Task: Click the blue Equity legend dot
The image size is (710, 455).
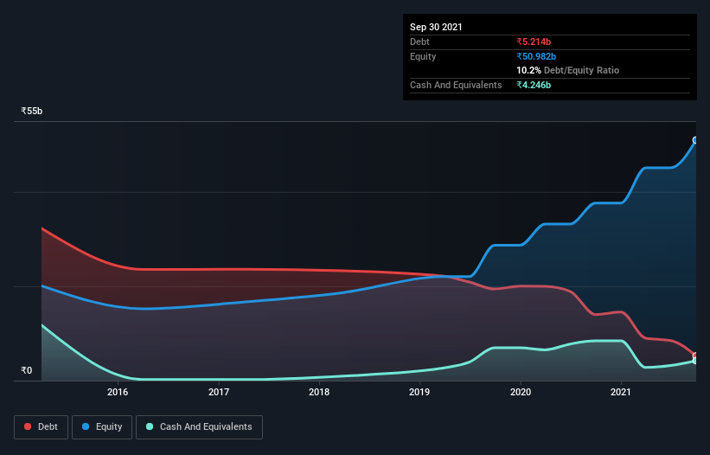Action: pos(86,426)
